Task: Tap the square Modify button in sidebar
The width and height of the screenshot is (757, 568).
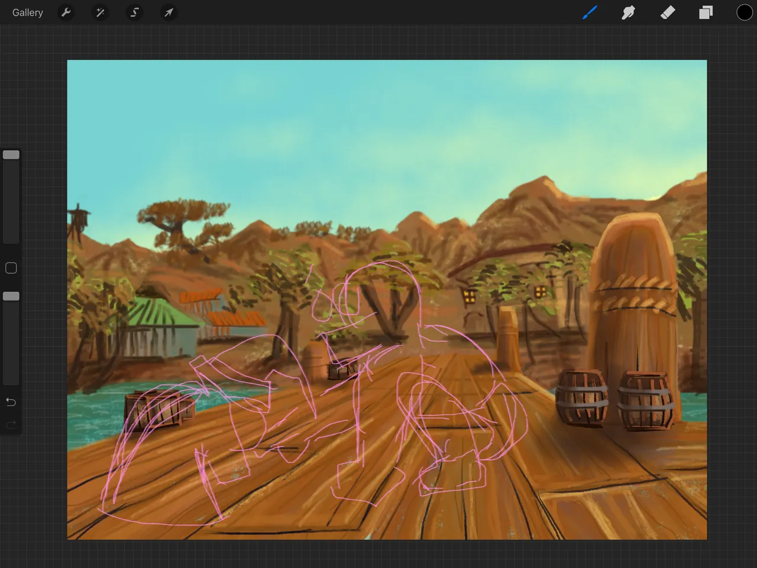Action: point(11,268)
